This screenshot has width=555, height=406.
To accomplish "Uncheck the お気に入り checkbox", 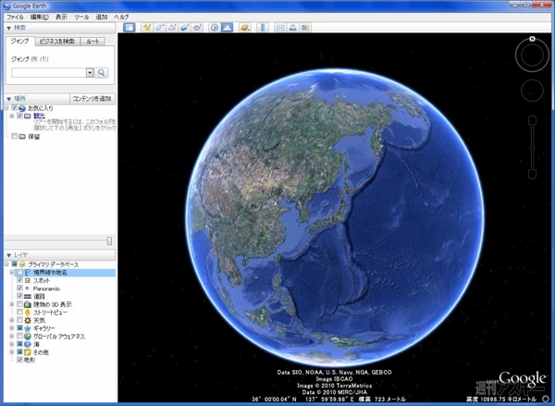I will click(x=14, y=108).
